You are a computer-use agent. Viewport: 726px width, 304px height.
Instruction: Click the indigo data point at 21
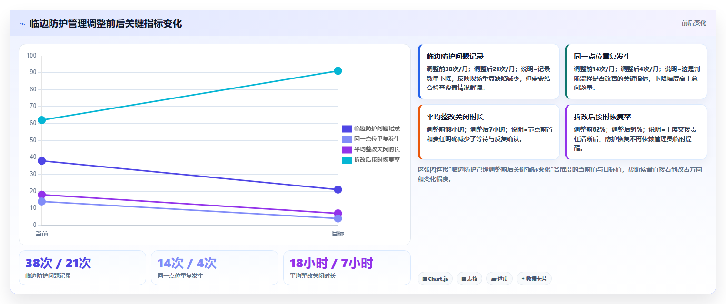coord(338,189)
